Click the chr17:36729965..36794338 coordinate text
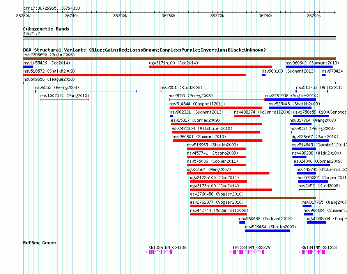Viewport: 347px width, 274px height. [51, 8]
